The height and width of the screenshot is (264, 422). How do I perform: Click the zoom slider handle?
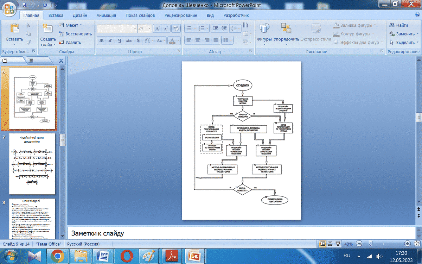click(370, 243)
